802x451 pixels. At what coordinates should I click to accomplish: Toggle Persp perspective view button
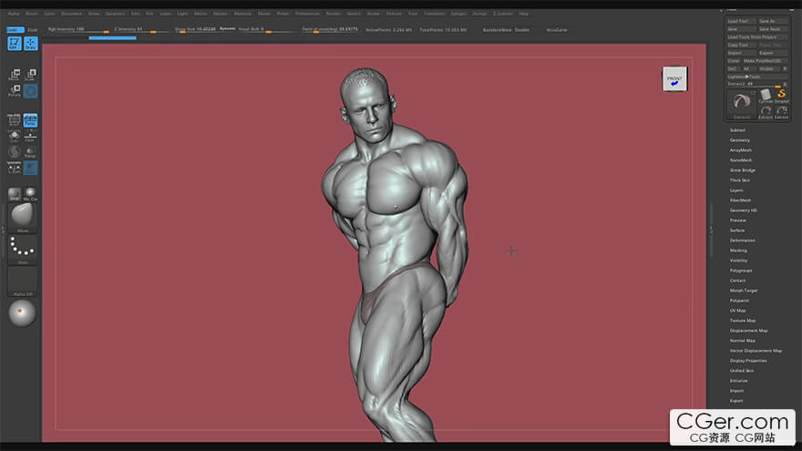tap(30, 120)
